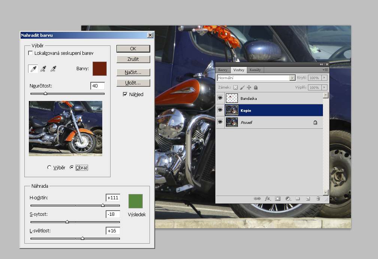Select the Add to Sample eyedropper
The width and height of the screenshot is (378, 259).
43,68
